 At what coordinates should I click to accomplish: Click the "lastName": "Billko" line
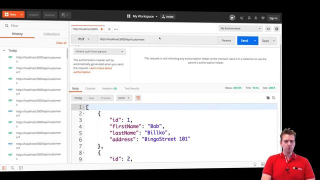pyautogui.click(x=140, y=133)
